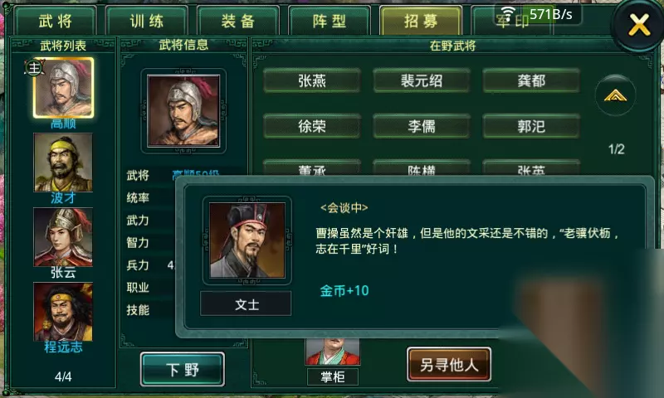
Task: Tap the 掌柜 shopkeeper portrait
Action: click(333, 351)
